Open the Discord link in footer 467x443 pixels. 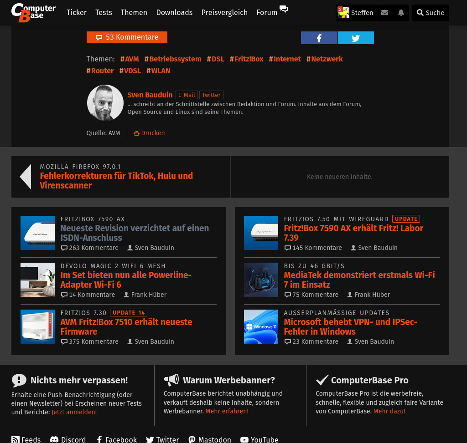pos(68,439)
